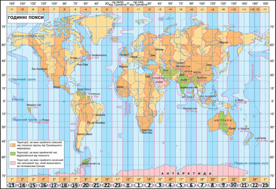Select the clock icon numbered 18
The image size is (276, 189).
tap(64, 185)
